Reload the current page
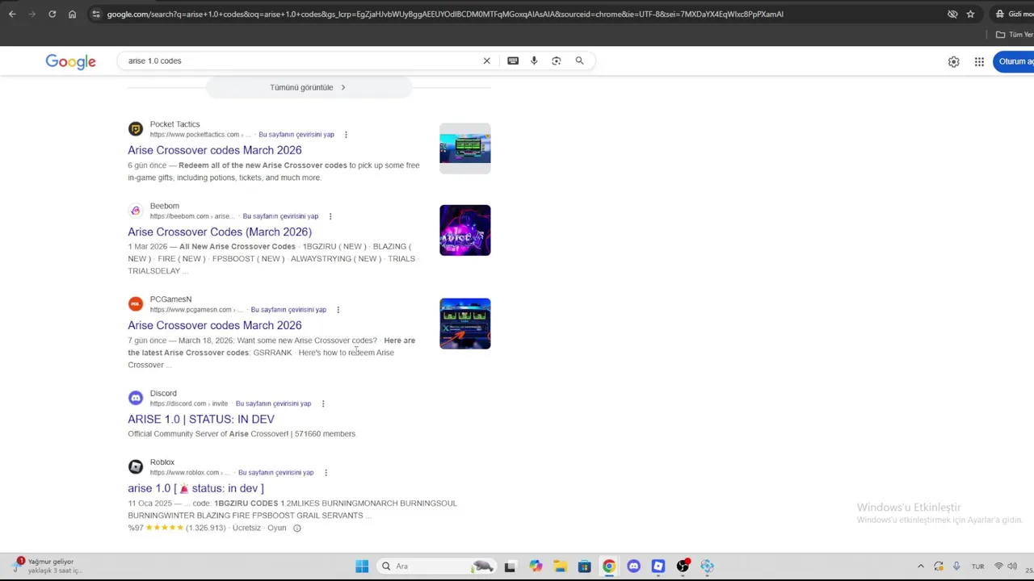Screen dimensions: 1034x581 point(52,14)
